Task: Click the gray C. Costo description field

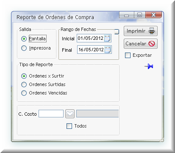Action: (97, 114)
